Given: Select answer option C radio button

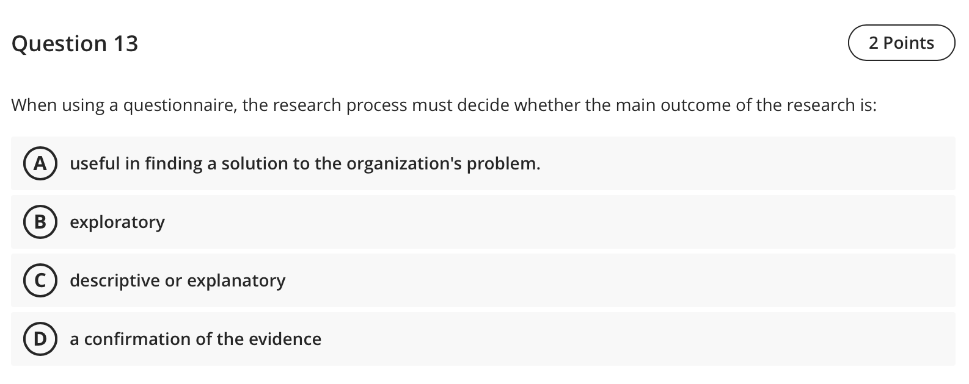Looking at the screenshot, I should click(x=40, y=280).
